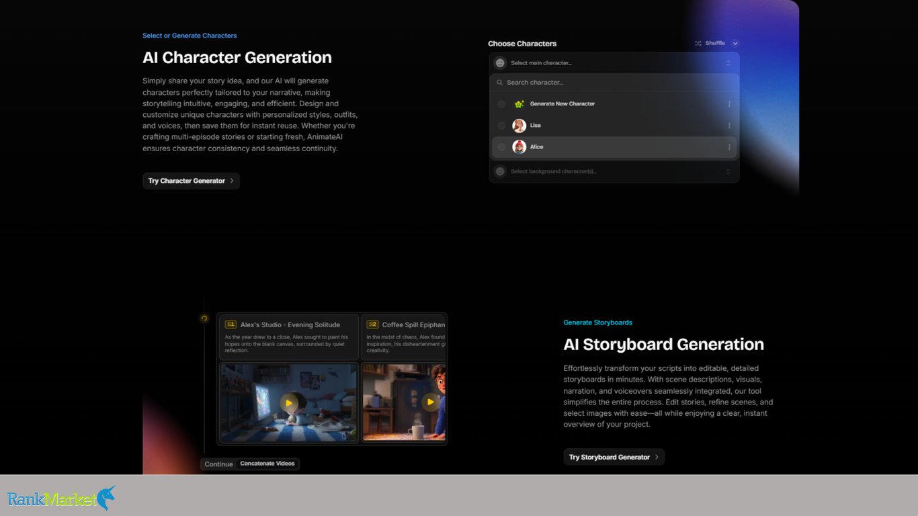Open three-dot menu for Generate New Character

[x=729, y=104]
